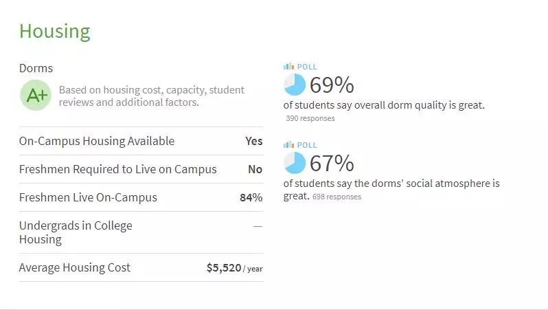Screen dimensions: 548x310
Task: Select Freshmen Required to Live on Campus label
Action: (117, 169)
